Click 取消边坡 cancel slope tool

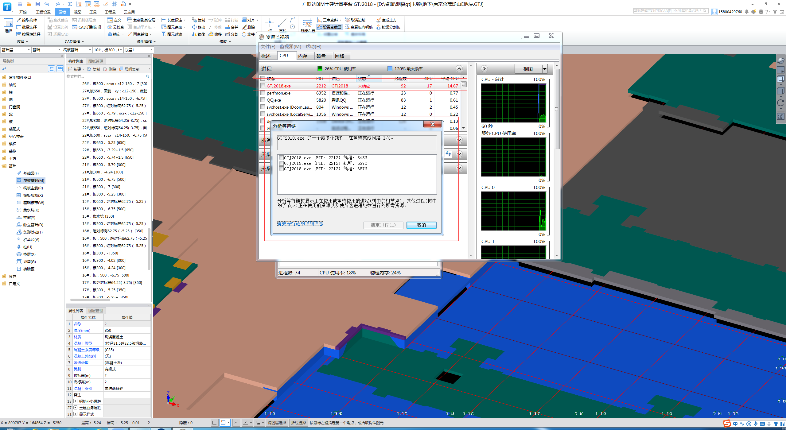click(x=355, y=20)
